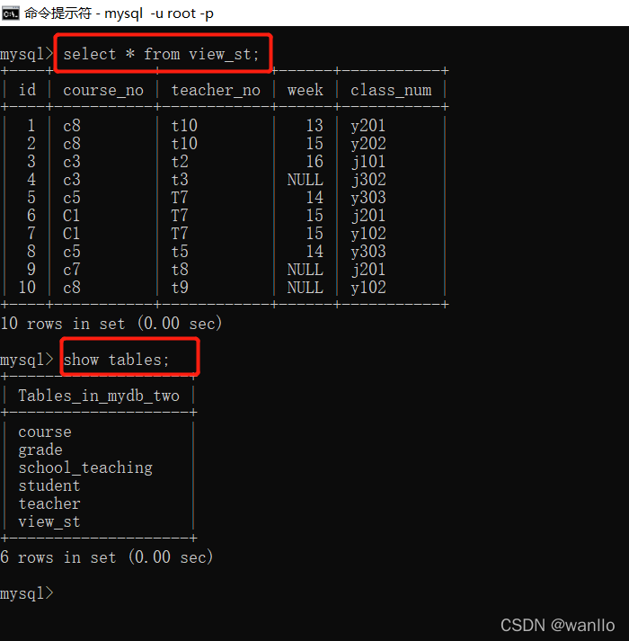Click 'y303' in the row with id 8
Image resolution: width=629 pixels, height=641 pixels.
[368, 252]
